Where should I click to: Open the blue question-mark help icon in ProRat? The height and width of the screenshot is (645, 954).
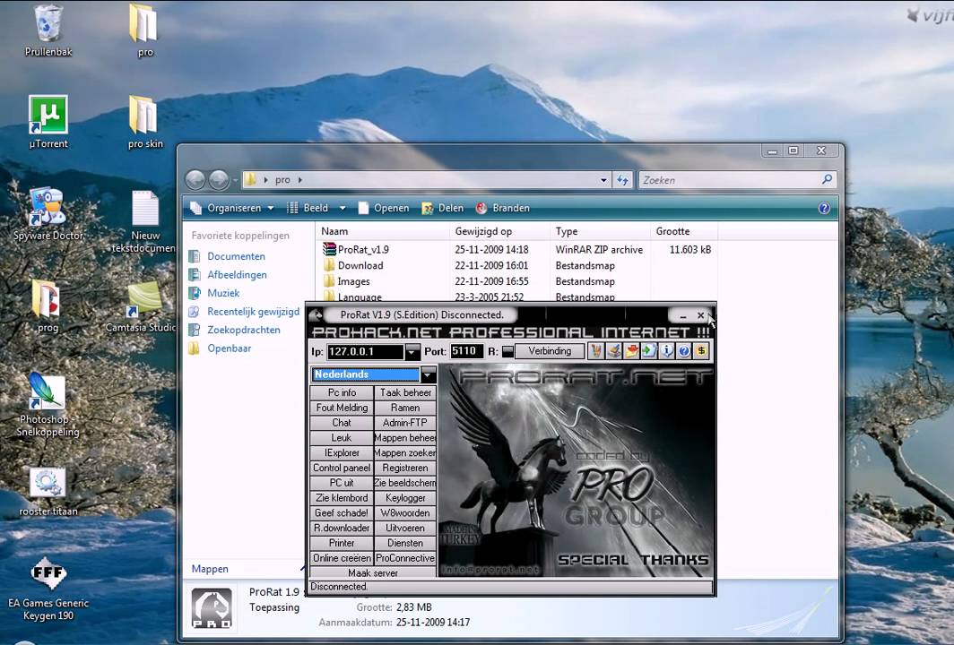coord(684,351)
